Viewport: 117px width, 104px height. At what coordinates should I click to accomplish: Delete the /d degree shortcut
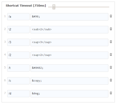tap(111, 93)
